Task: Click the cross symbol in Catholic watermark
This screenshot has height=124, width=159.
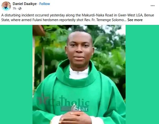Action: [62, 100]
